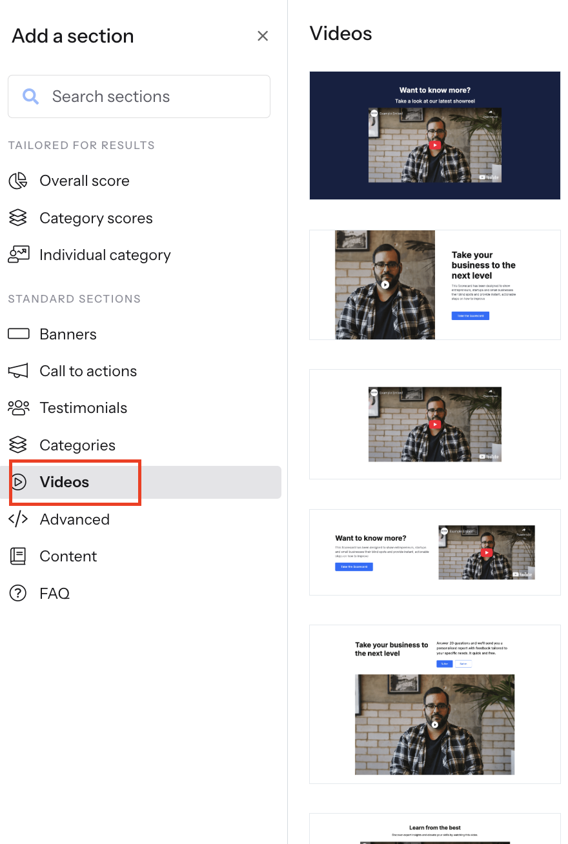Image resolution: width=568 pixels, height=844 pixels.
Task: Click the magnifier icon in search box
Action: [30, 97]
